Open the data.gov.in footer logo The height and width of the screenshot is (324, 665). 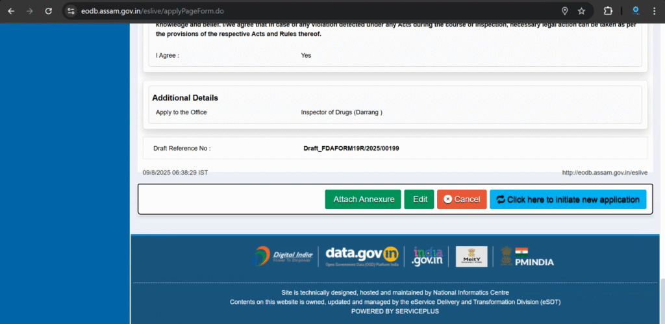(x=362, y=256)
